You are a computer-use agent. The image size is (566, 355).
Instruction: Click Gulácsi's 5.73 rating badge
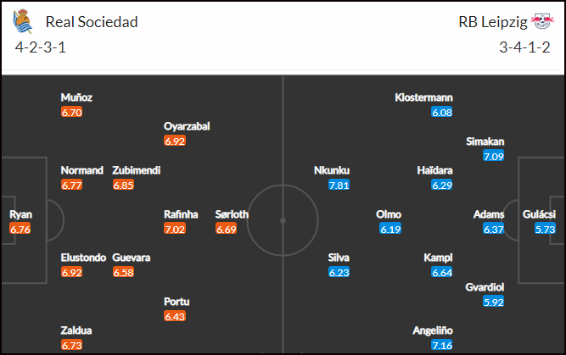click(x=545, y=229)
